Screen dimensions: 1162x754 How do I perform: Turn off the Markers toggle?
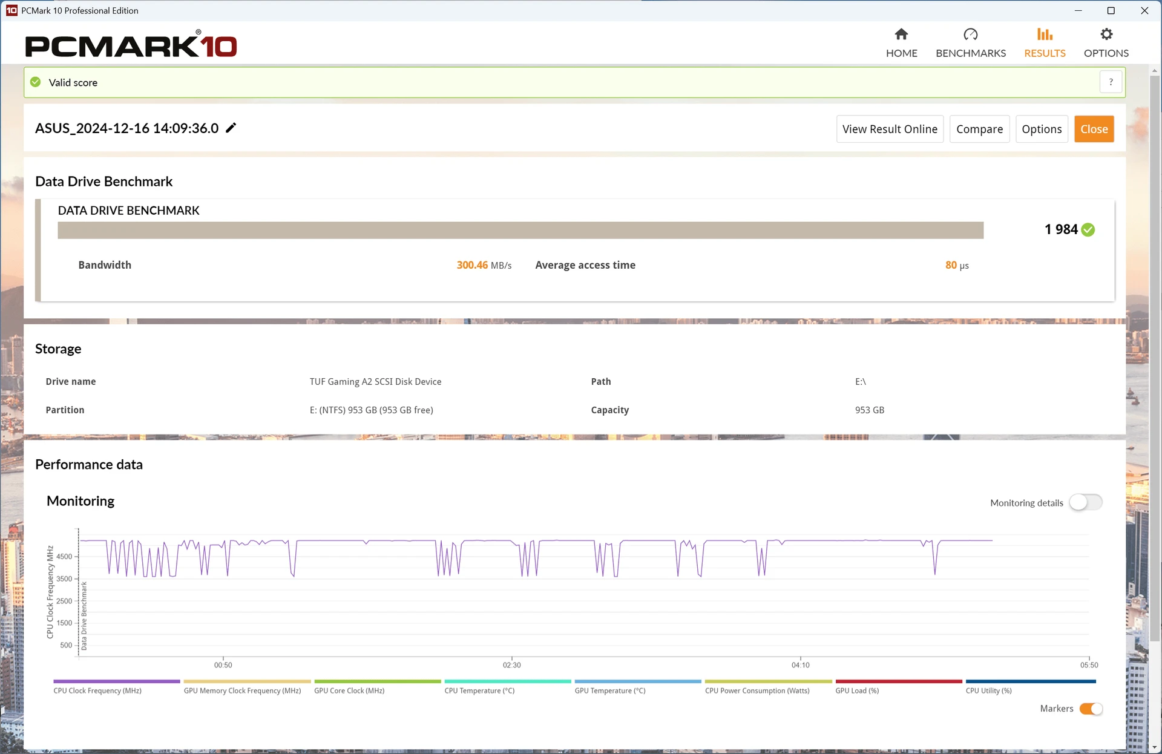1091,709
